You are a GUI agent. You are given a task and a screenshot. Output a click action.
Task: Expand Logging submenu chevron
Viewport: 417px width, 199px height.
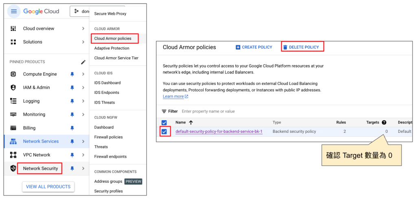(83, 101)
